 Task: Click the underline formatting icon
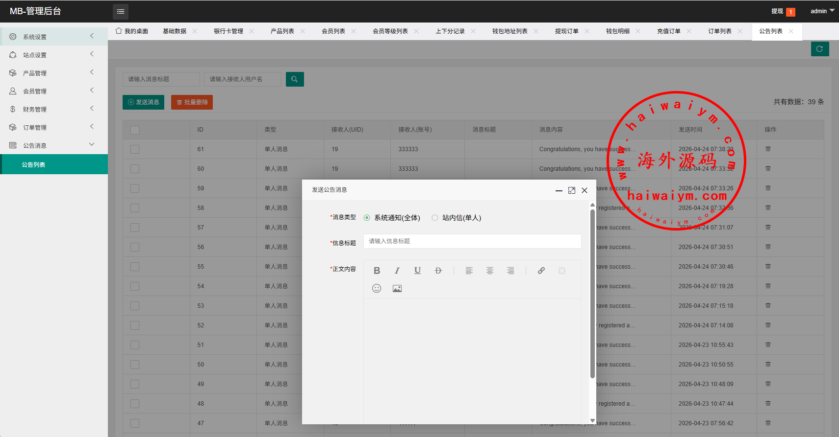[x=417, y=271]
